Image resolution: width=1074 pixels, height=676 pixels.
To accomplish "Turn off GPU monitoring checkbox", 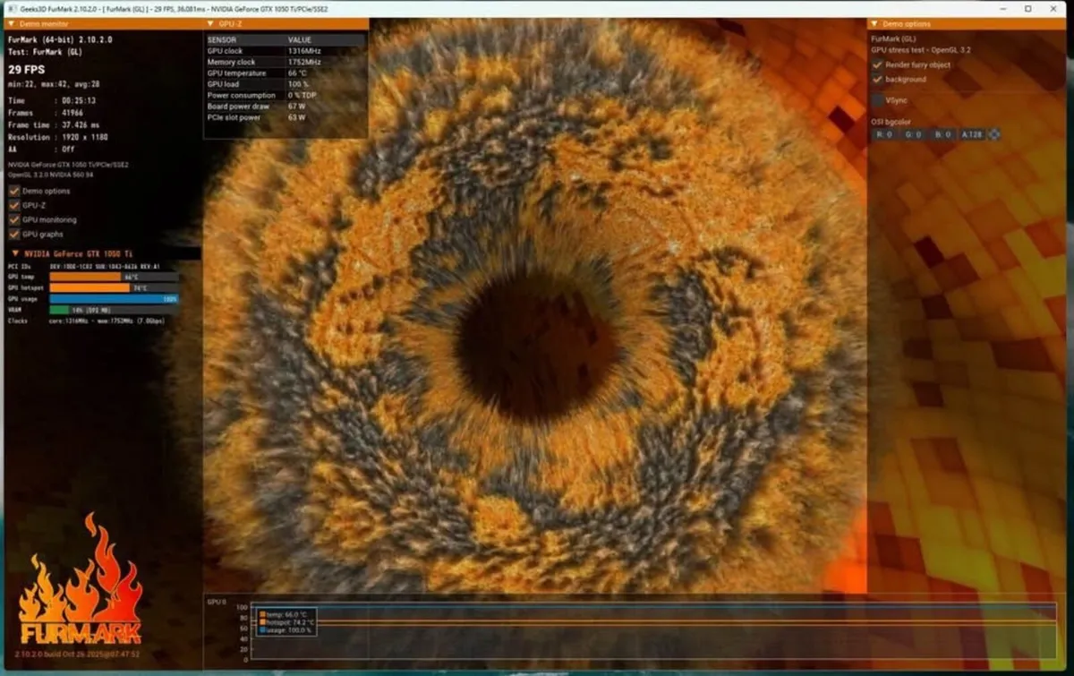I will pyautogui.click(x=14, y=219).
